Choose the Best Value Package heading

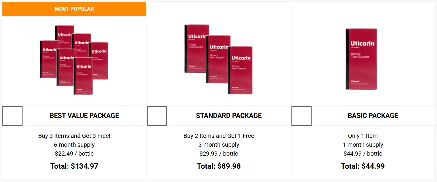click(84, 116)
